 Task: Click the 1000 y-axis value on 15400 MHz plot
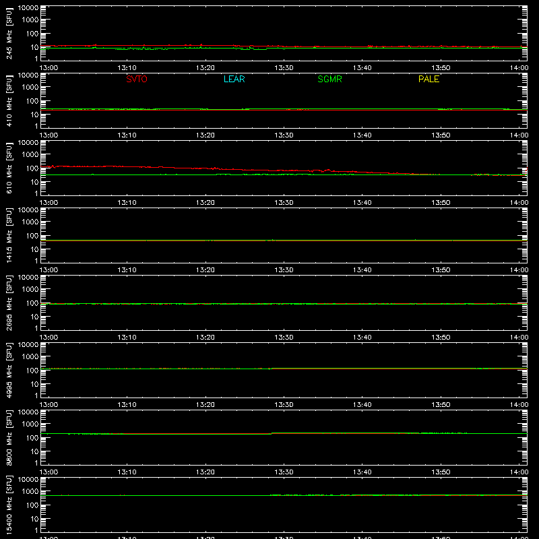[x=30, y=491]
